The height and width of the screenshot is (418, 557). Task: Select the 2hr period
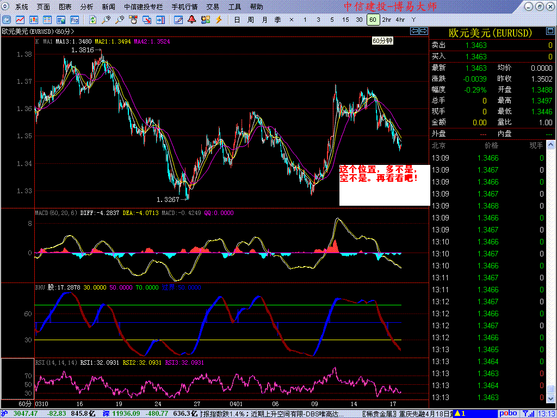pyautogui.click(x=387, y=20)
